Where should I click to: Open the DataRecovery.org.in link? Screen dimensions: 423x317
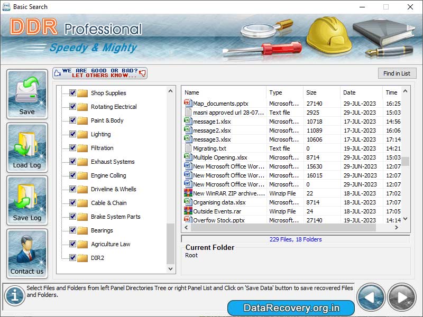[293, 307]
